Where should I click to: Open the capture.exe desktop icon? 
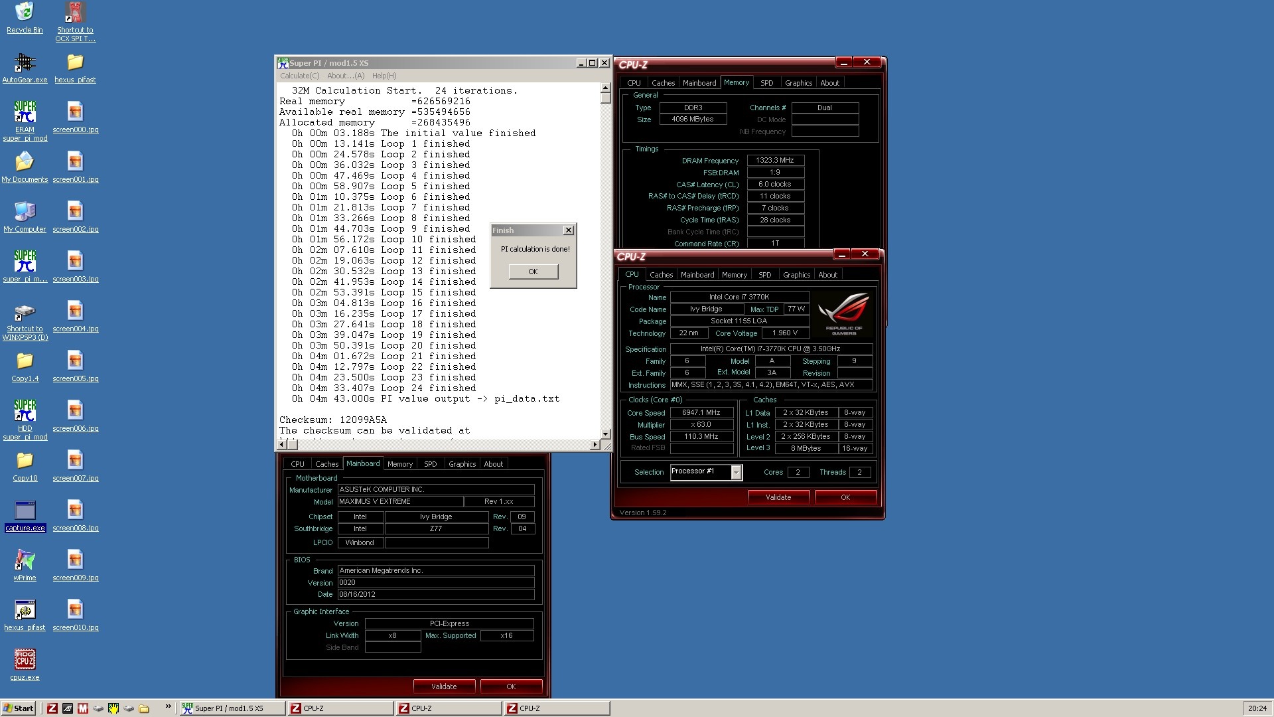[25, 511]
